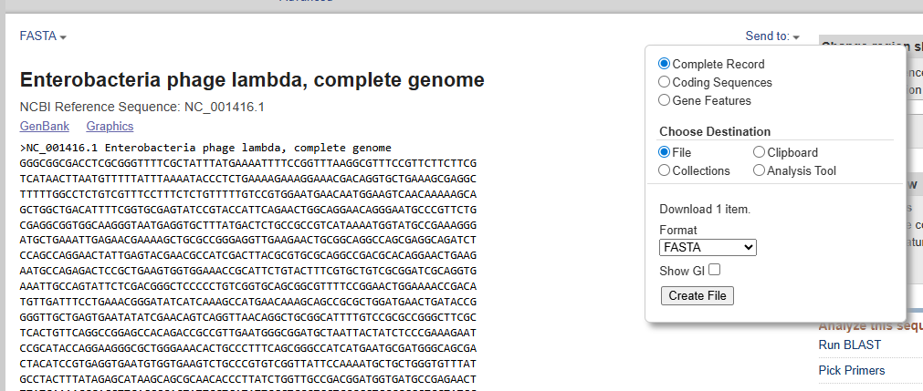Click the Run BLAST link

point(842,345)
